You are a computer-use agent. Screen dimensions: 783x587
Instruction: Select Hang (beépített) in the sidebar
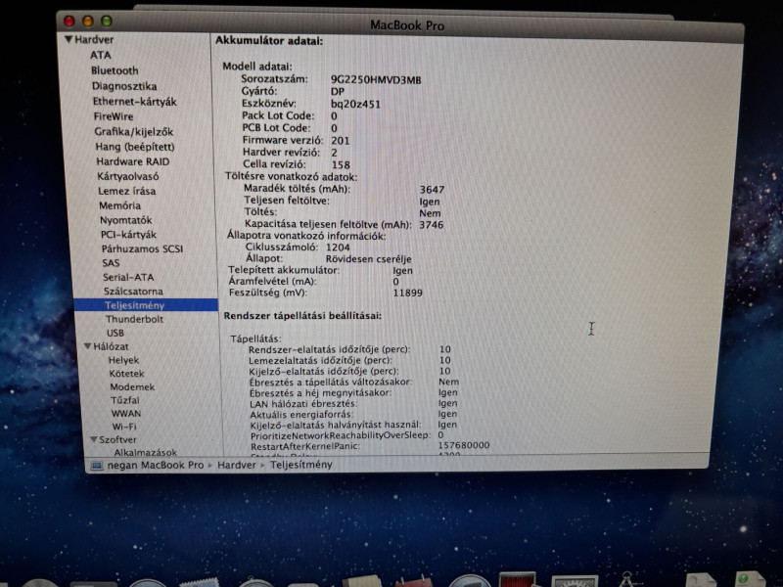tap(135, 147)
